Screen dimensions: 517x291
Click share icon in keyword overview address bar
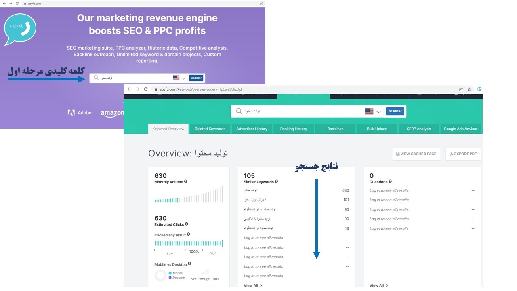(x=461, y=89)
